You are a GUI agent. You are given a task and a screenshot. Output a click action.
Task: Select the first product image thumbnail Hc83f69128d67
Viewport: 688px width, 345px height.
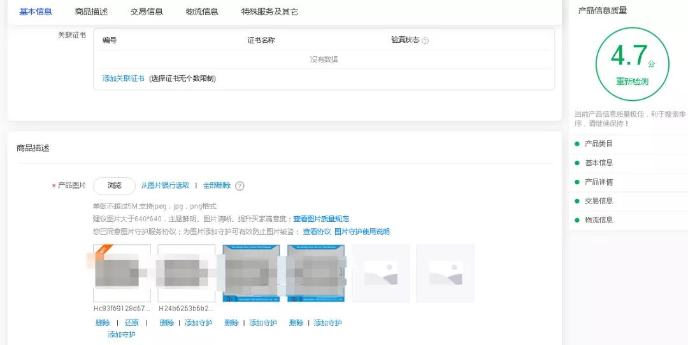[x=122, y=274]
